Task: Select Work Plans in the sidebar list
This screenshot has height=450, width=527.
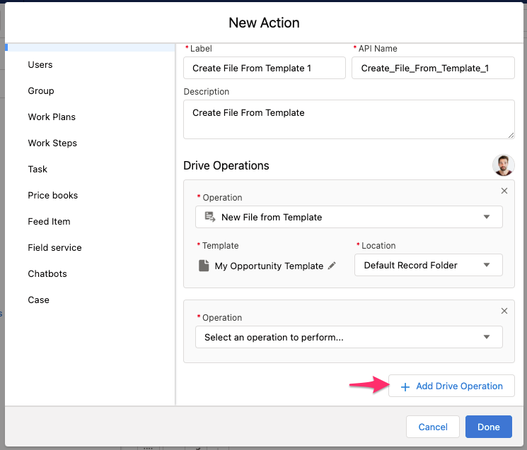Action: click(52, 117)
